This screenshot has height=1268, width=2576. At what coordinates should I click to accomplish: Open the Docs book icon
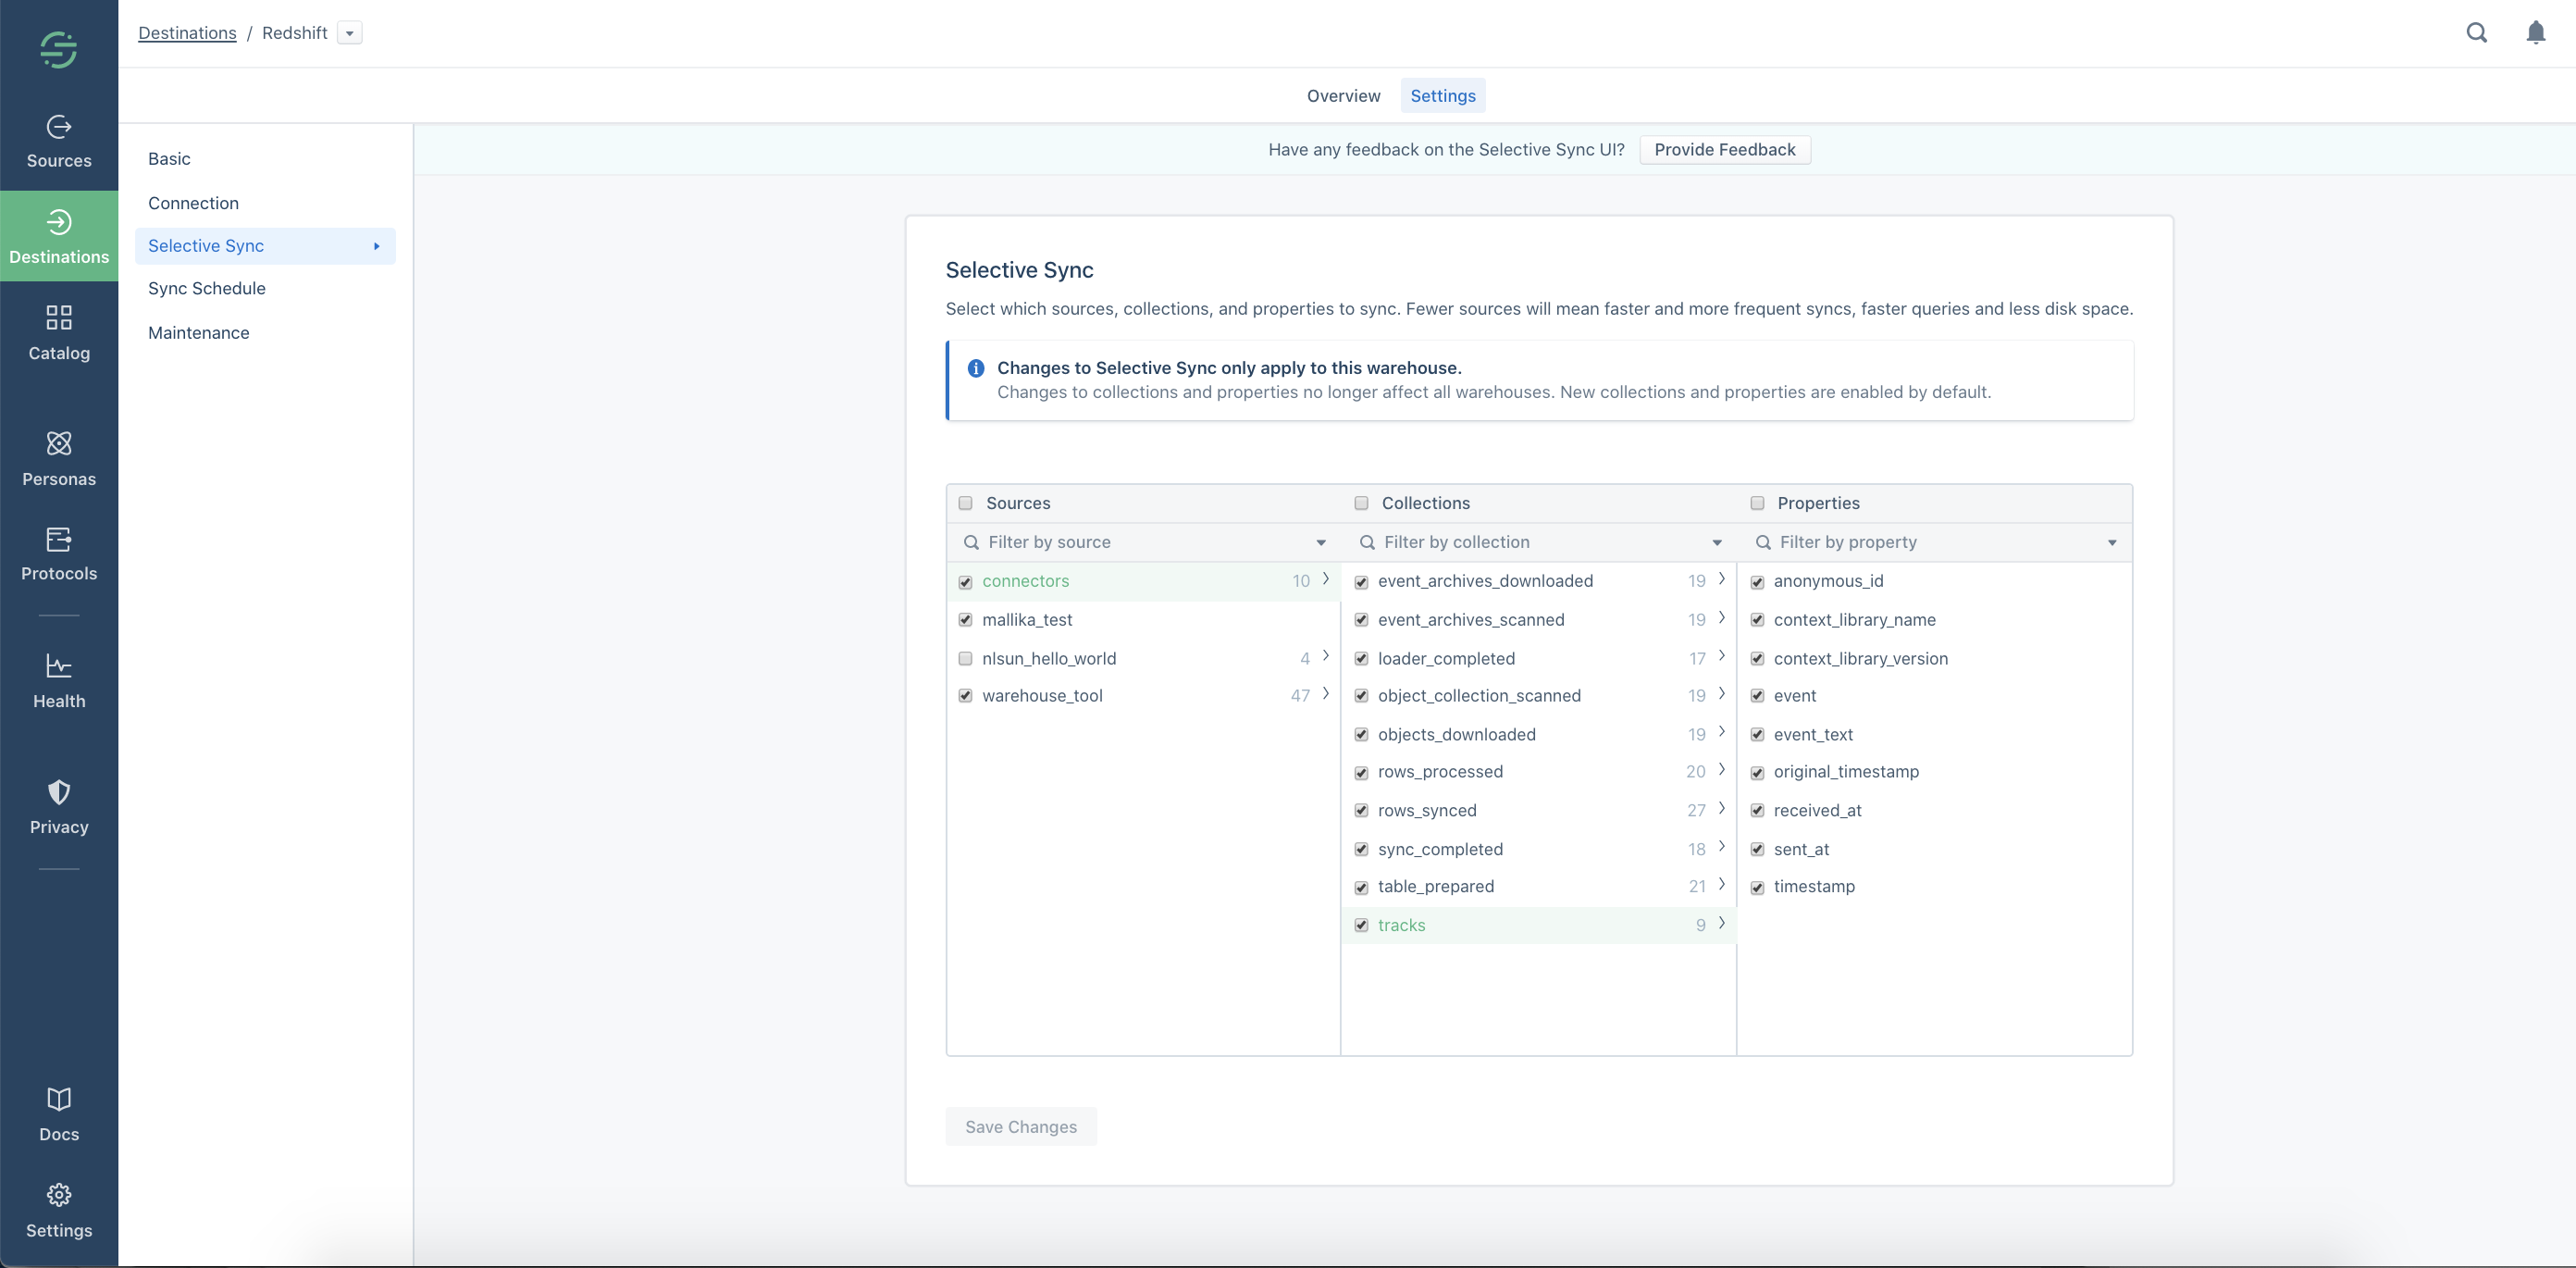click(59, 1099)
